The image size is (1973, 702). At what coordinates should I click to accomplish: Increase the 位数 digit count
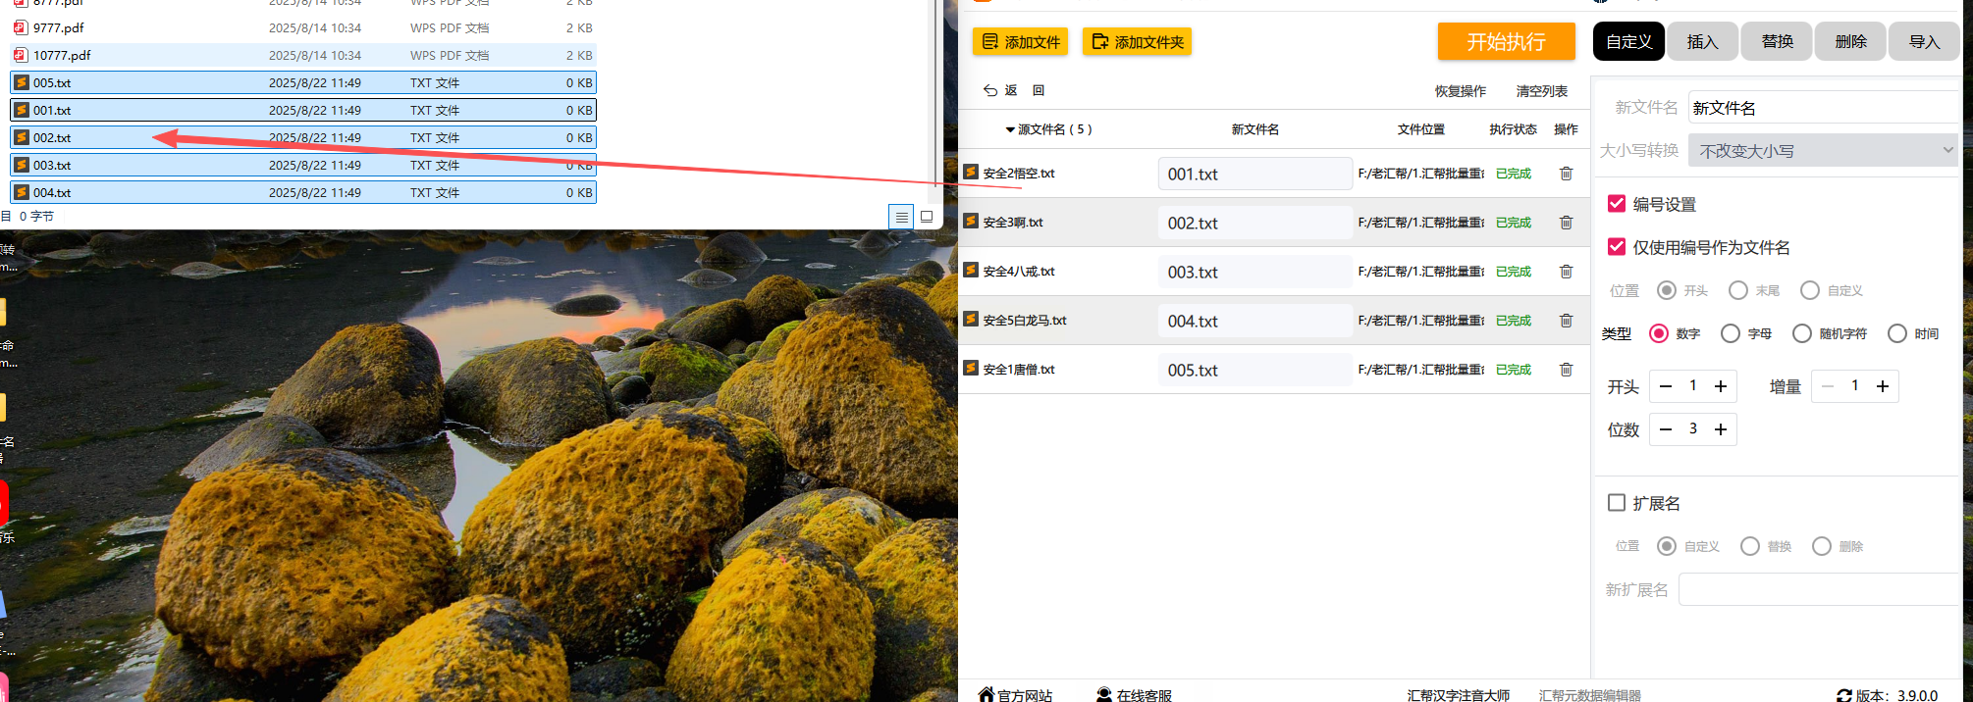pos(1721,429)
